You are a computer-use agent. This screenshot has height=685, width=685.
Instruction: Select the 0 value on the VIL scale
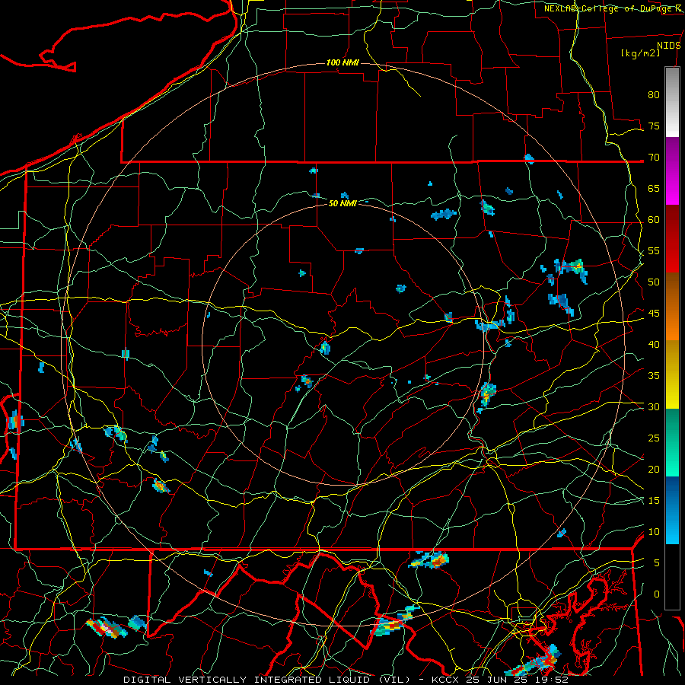[x=657, y=594]
